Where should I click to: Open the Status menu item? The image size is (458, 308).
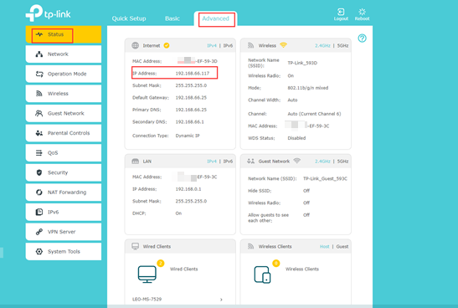[x=64, y=34]
